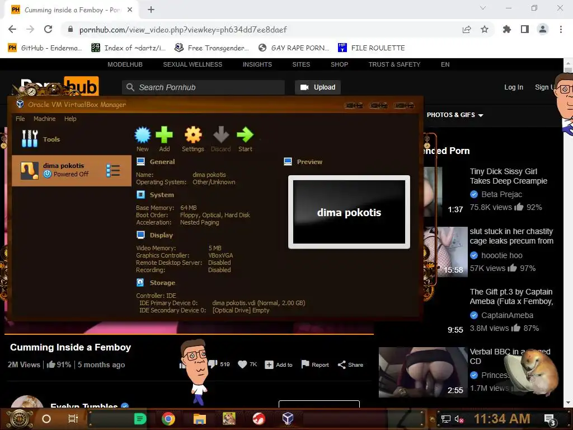Click the VirtualBox taskbar icon
The image size is (573, 430).
(x=288, y=419)
